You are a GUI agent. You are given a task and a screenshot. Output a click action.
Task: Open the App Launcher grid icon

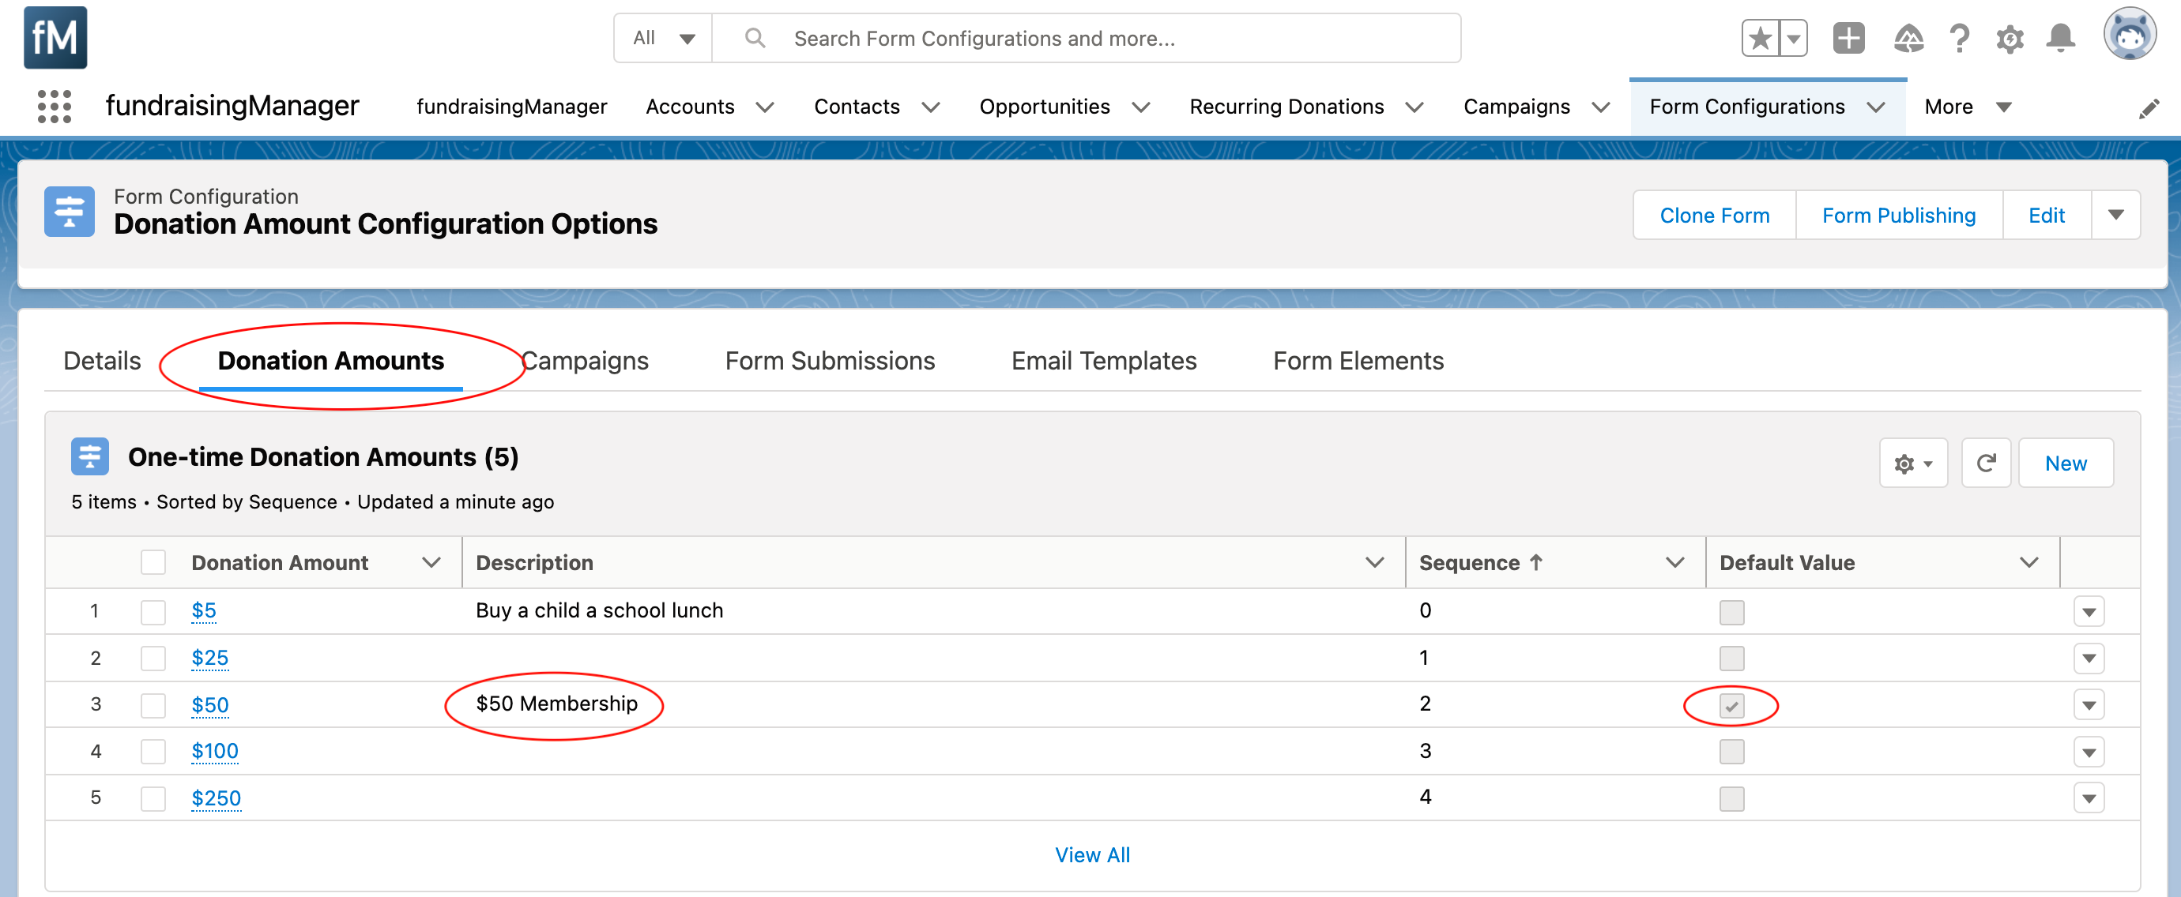[x=55, y=107]
